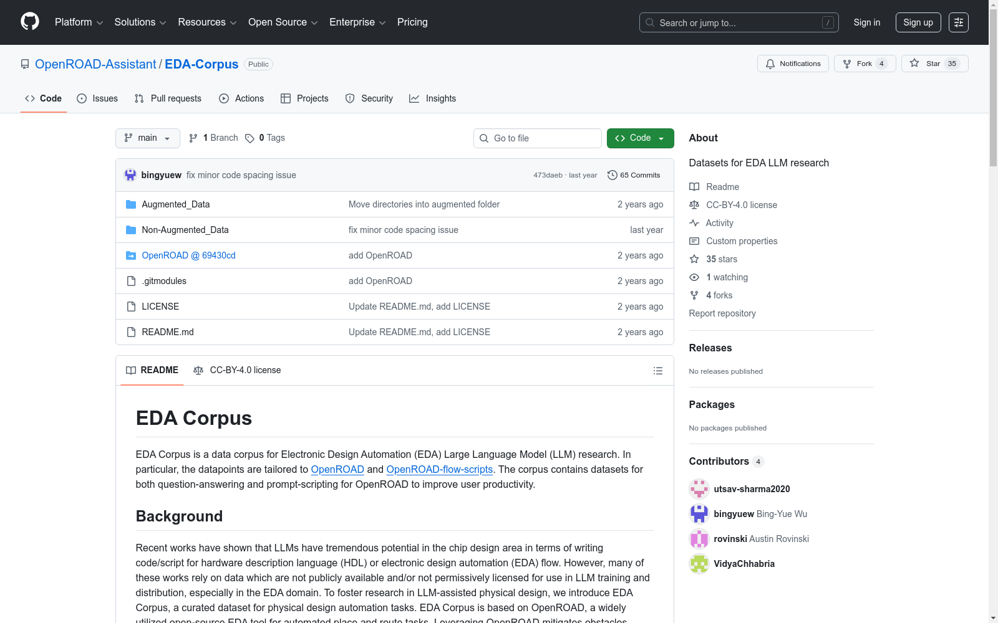998x623 pixels.
Task: Click the README.md file icon
Action: point(131,332)
